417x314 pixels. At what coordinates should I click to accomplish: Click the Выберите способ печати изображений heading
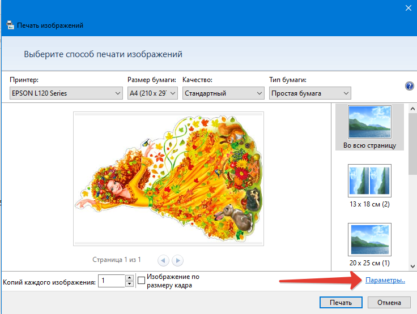pyautogui.click(x=103, y=54)
